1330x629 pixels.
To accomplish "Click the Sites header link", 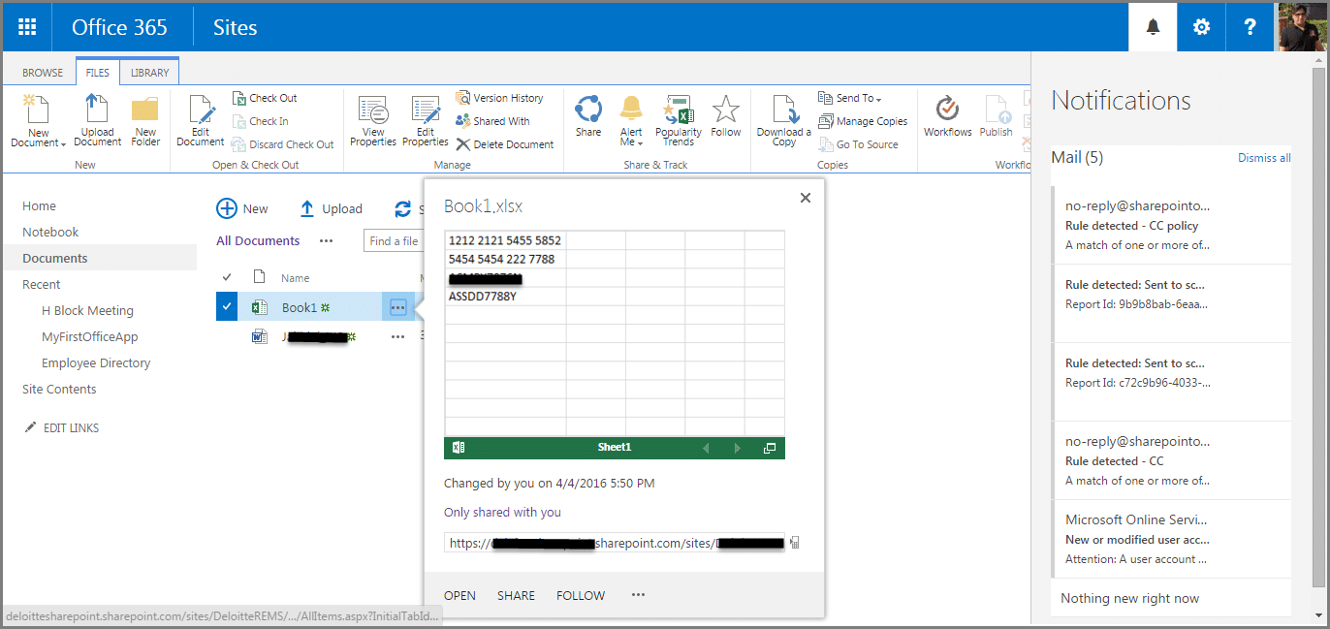I will (x=235, y=27).
